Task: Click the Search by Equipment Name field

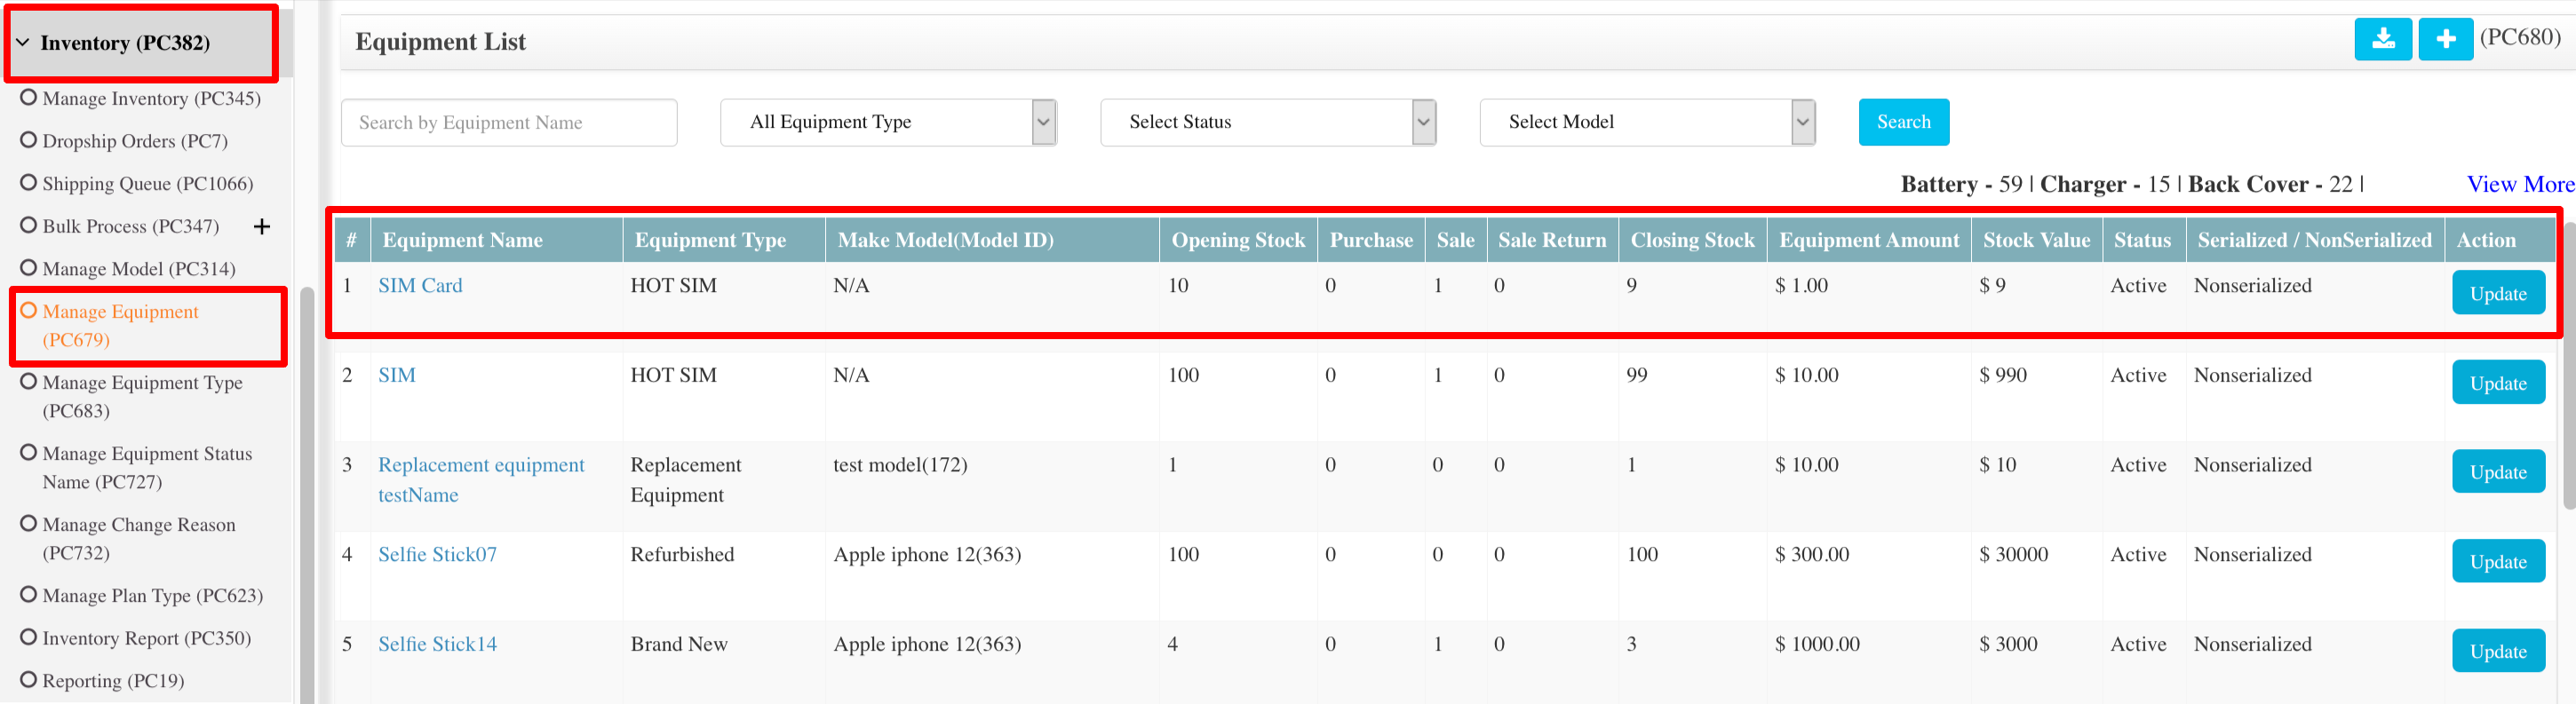Action: click(x=509, y=122)
